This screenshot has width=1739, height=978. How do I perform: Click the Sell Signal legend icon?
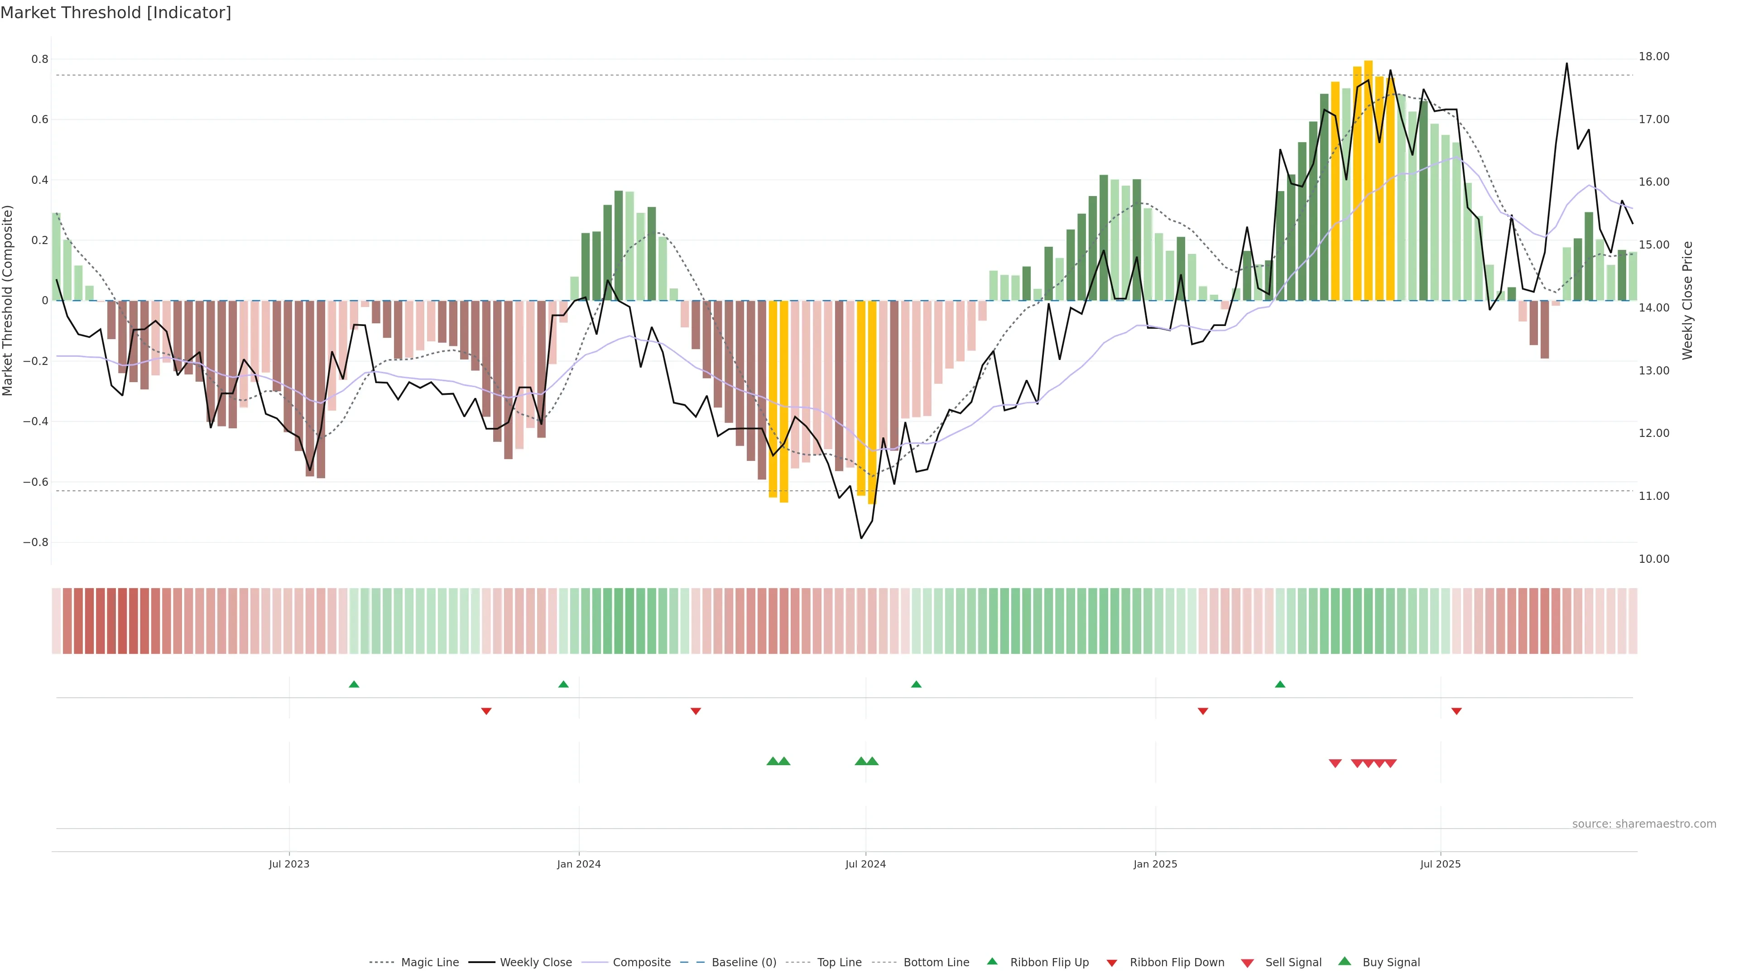[x=1248, y=963]
